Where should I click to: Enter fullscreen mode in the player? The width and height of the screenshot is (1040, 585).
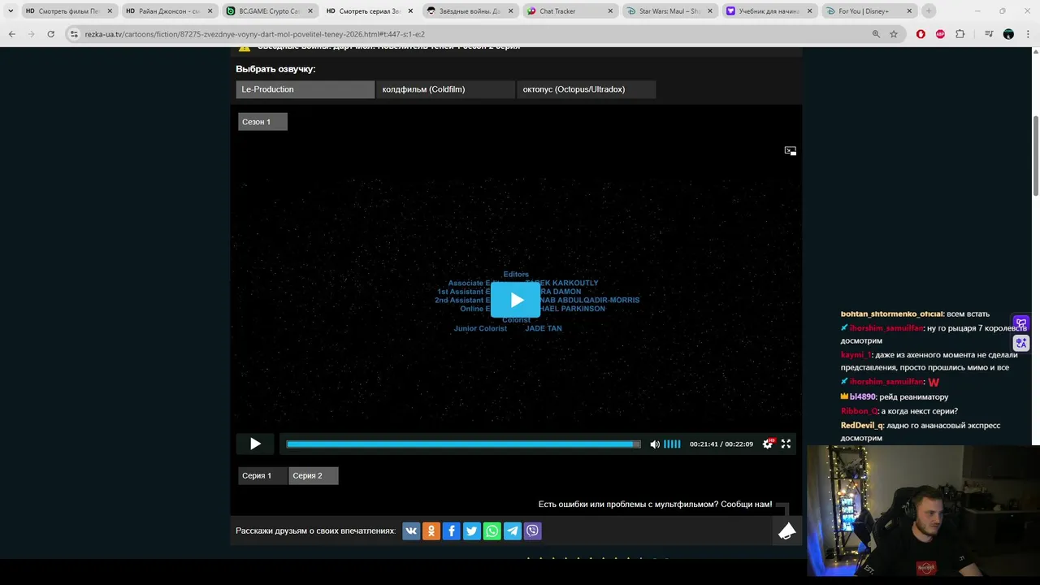coord(786,444)
